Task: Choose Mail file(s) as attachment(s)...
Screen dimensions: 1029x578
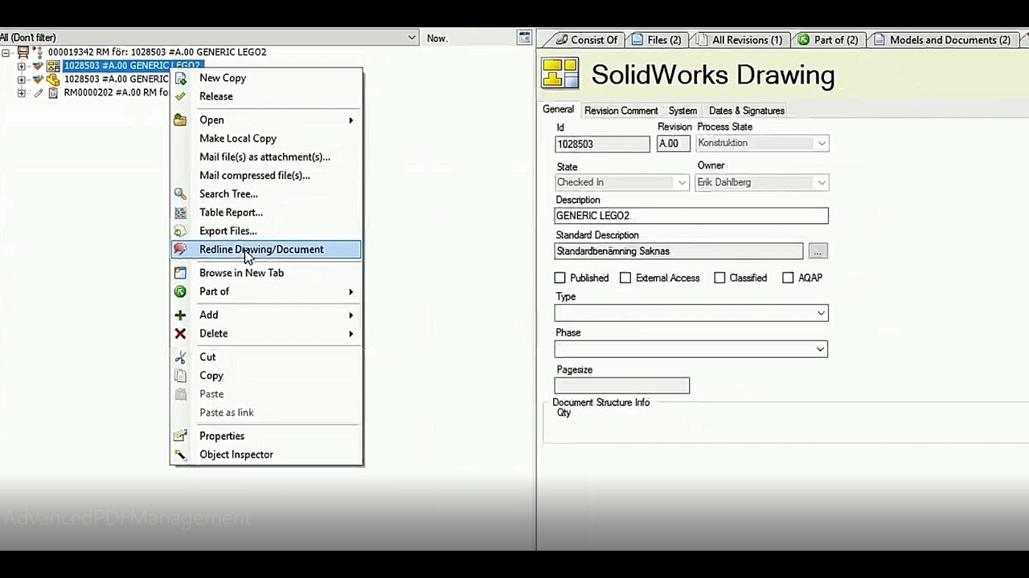Action: (266, 157)
